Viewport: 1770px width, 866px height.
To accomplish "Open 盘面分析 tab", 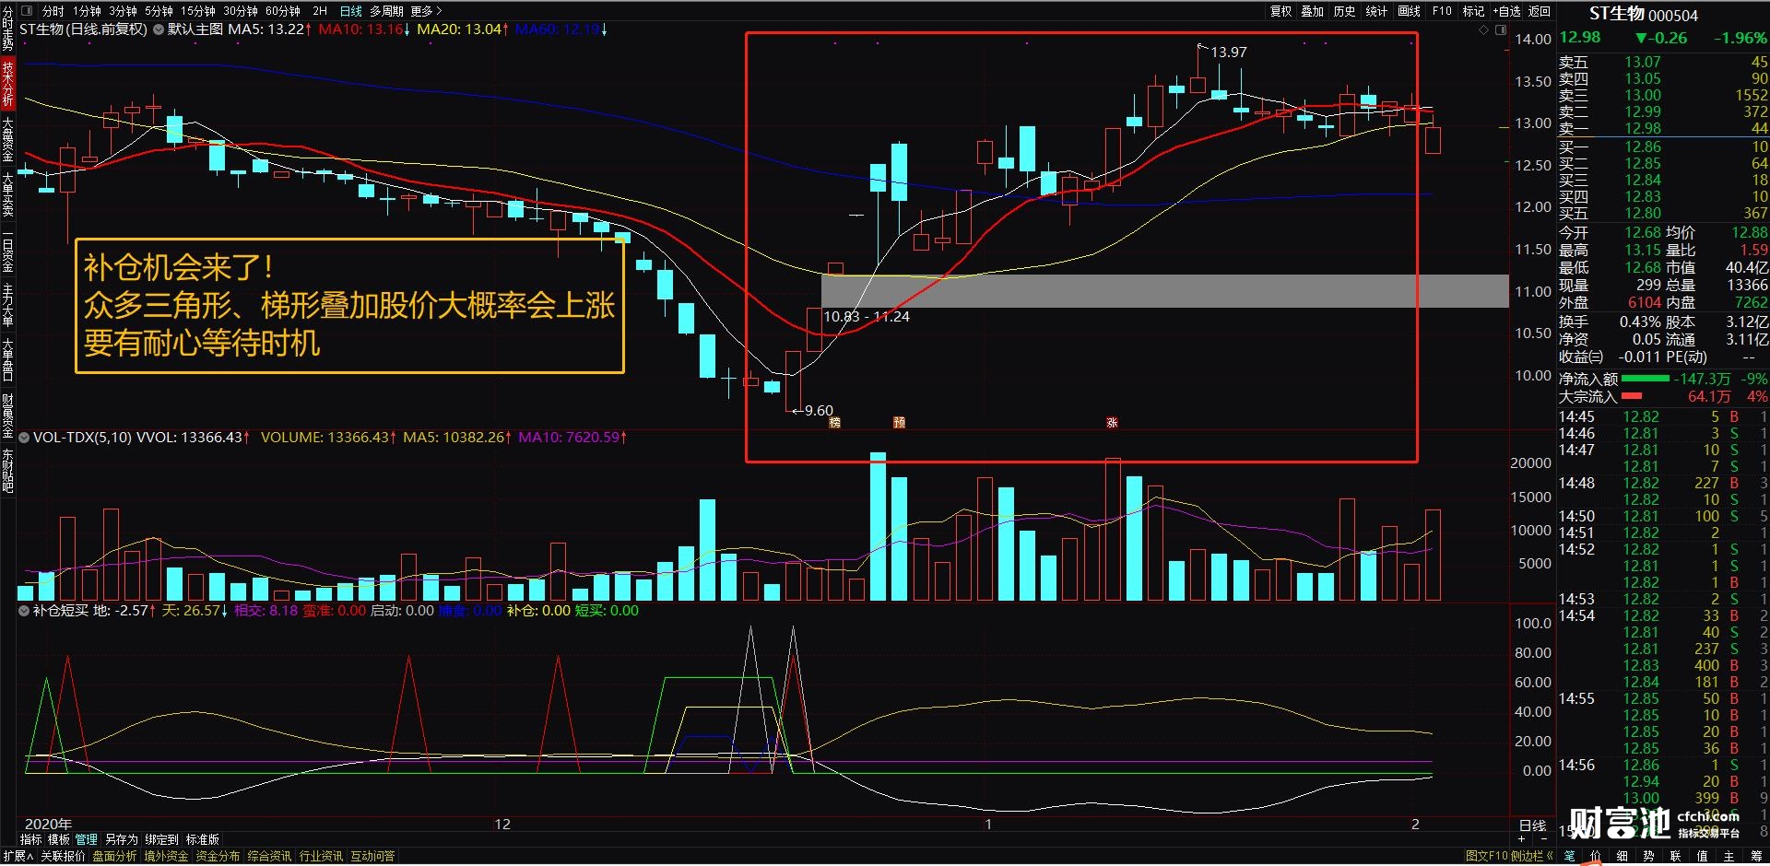I will point(114,856).
